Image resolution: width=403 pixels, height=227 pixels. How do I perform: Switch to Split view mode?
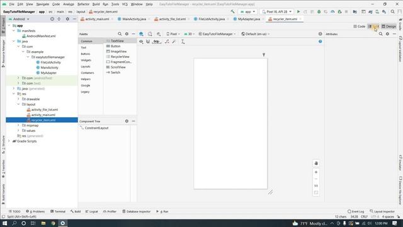pyautogui.click(x=373, y=26)
